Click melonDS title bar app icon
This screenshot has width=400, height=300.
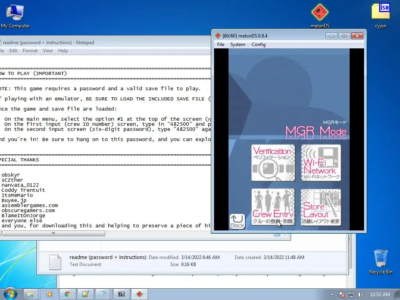218,36
